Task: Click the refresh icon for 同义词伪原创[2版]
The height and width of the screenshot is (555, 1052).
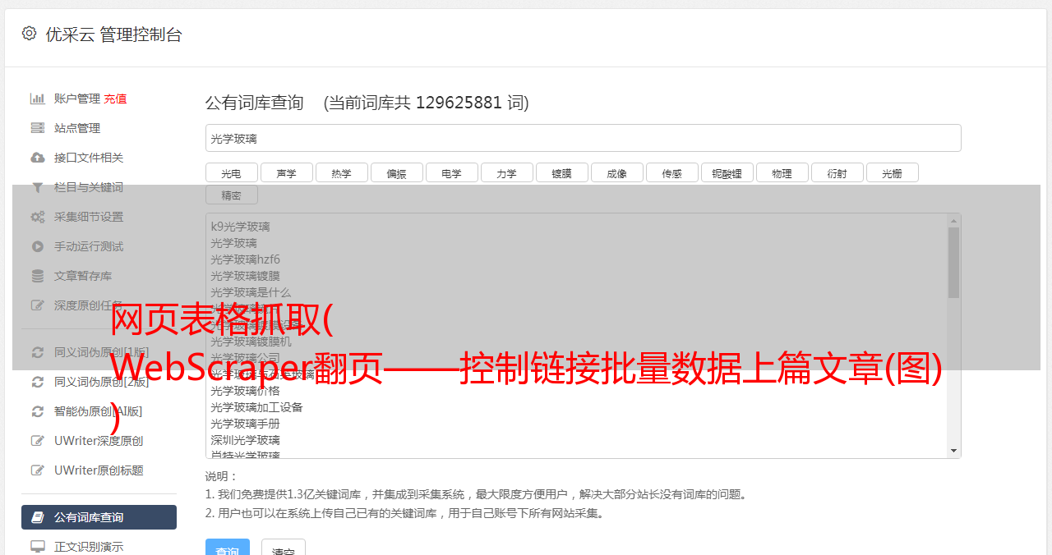Action: pos(38,382)
